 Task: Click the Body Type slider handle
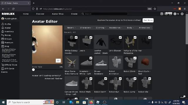[x=33, y=70]
